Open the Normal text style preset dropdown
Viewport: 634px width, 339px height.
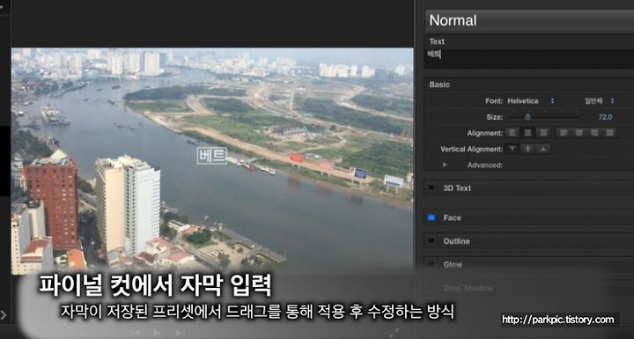[530, 20]
